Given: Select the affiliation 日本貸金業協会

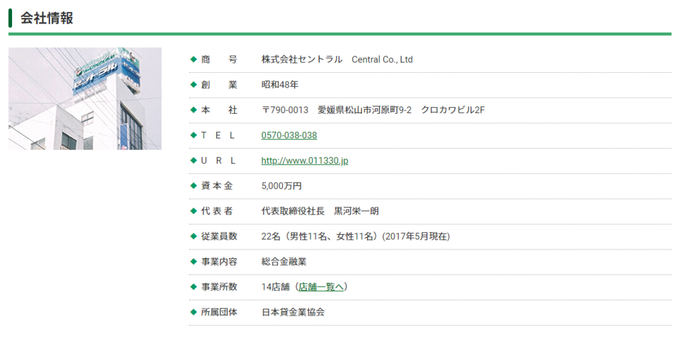Looking at the screenshot, I should (293, 312).
